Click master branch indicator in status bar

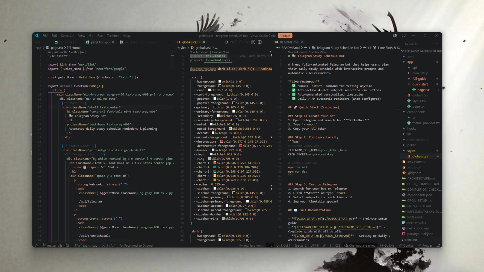[50, 245]
